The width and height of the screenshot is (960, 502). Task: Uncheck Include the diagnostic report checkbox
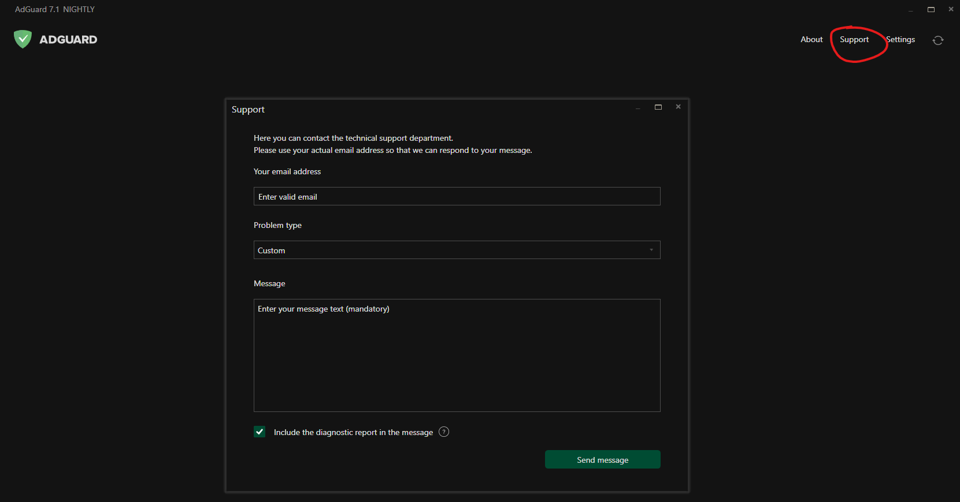click(x=260, y=432)
